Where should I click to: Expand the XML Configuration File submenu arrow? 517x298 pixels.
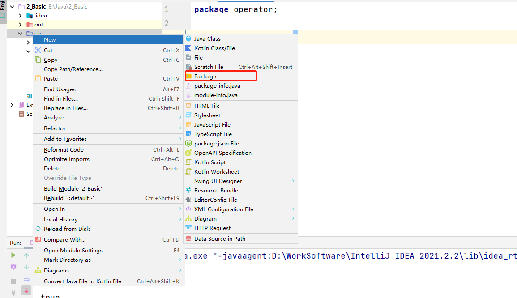click(293, 209)
